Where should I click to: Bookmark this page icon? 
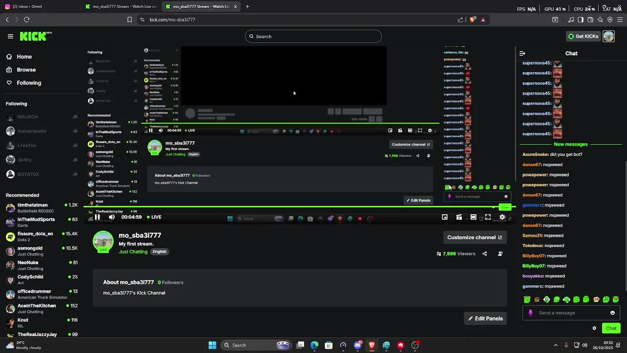pyautogui.click(x=129, y=20)
